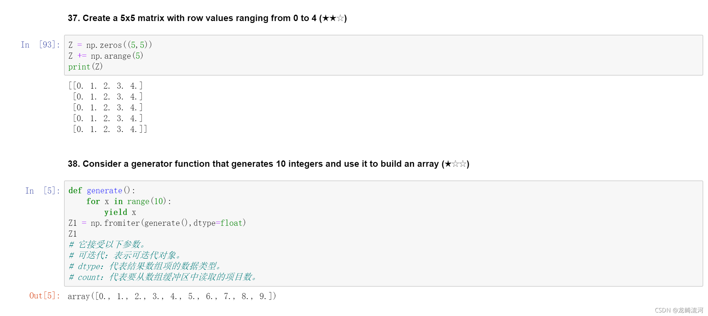Click the for x in range(10) line
This screenshot has width=708, height=316.
129,202
